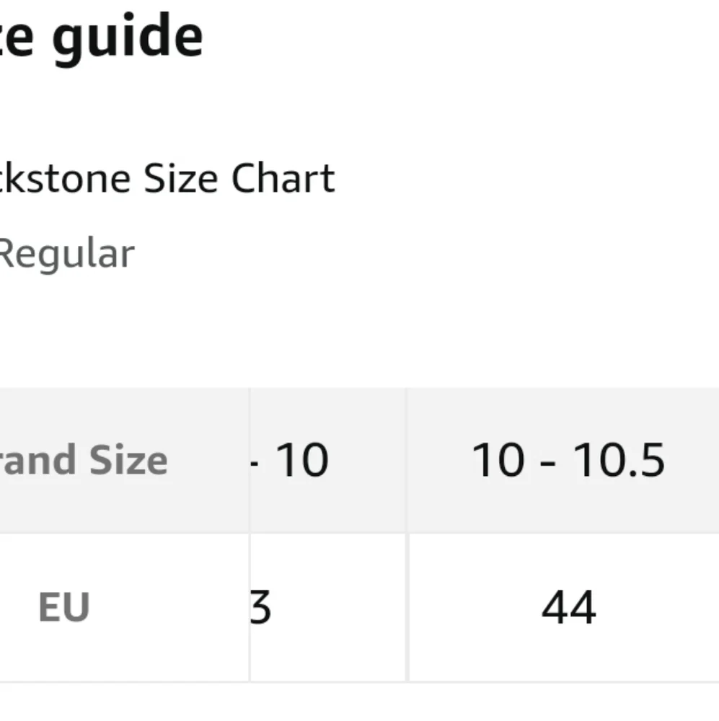Click the dash in the 10 - 10.5 cell
Screen dimensions: 719x721
pos(549,460)
